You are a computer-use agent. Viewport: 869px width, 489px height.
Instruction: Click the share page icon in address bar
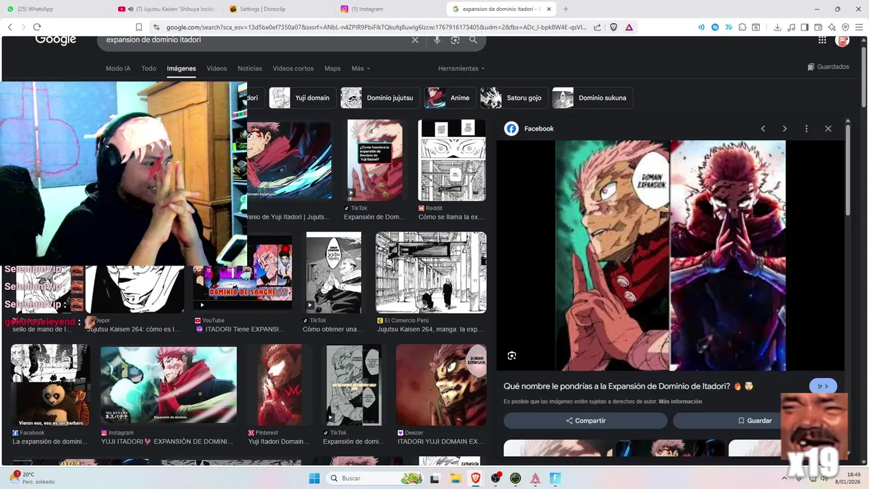(597, 27)
